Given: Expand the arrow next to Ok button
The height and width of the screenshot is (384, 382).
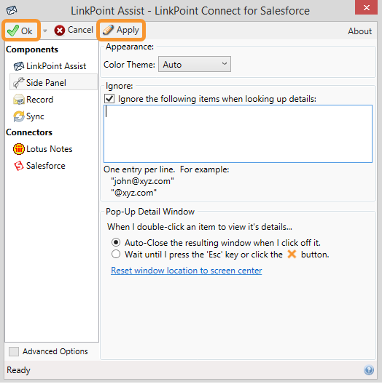Looking at the screenshot, I should 45,31.
